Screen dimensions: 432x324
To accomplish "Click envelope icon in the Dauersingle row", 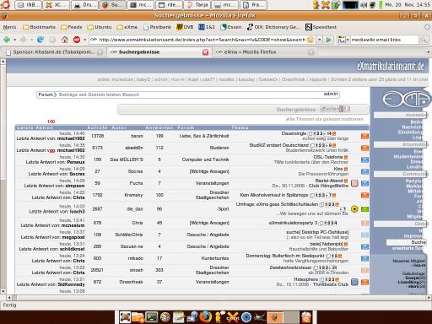I will point(364,136).
